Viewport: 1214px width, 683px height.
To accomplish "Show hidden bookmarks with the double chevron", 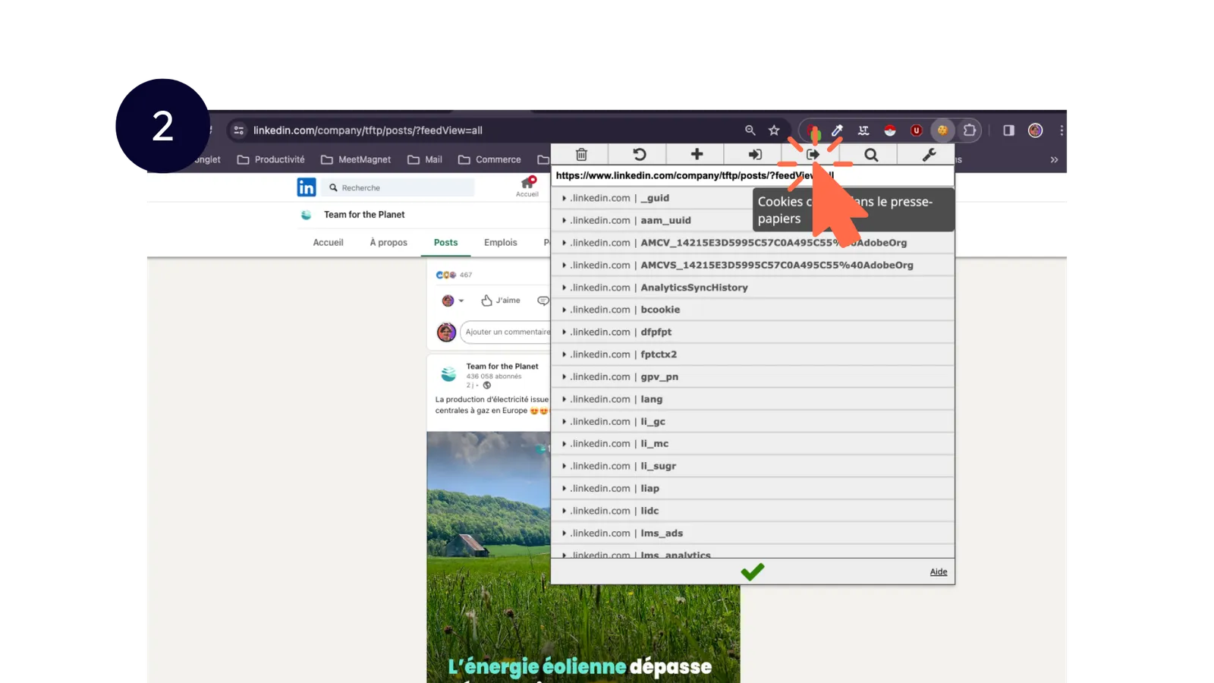I will [x=1054, y=159].
